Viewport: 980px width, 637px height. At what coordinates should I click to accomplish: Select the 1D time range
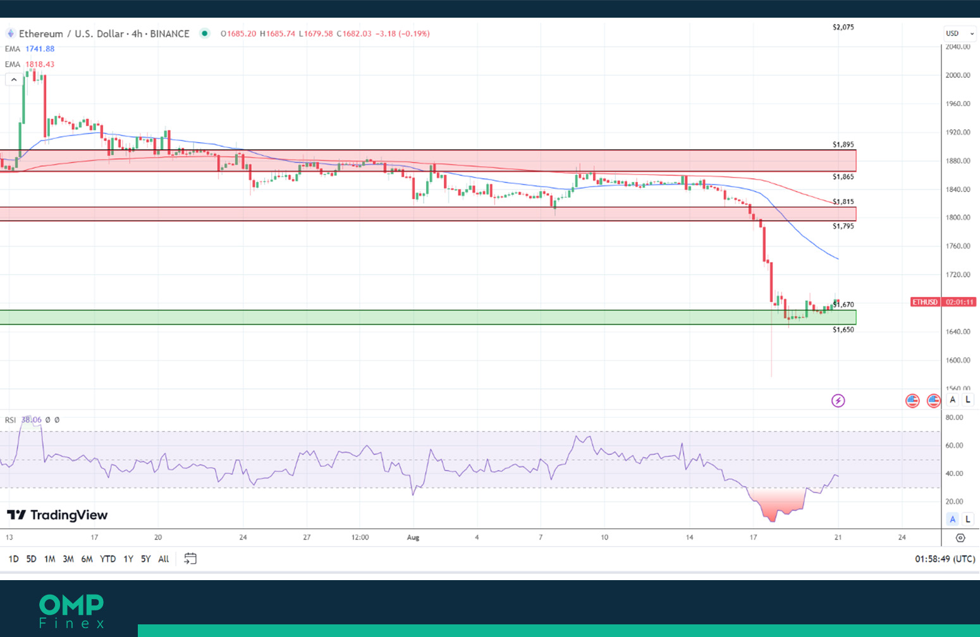click(13, 559)
